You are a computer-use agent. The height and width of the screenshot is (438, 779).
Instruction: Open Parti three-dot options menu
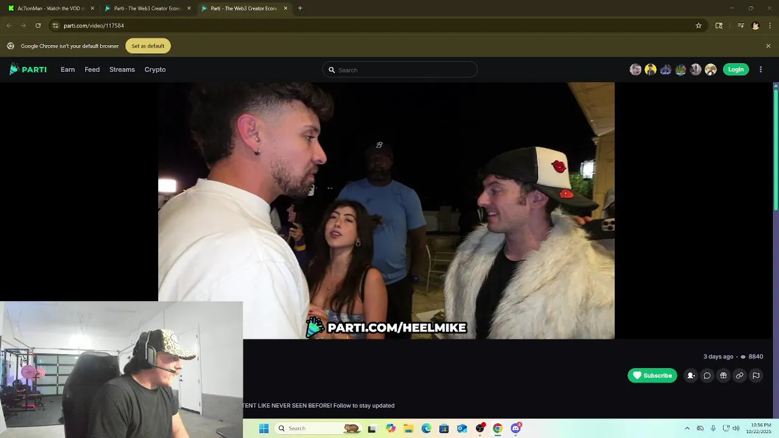point(761,69)
